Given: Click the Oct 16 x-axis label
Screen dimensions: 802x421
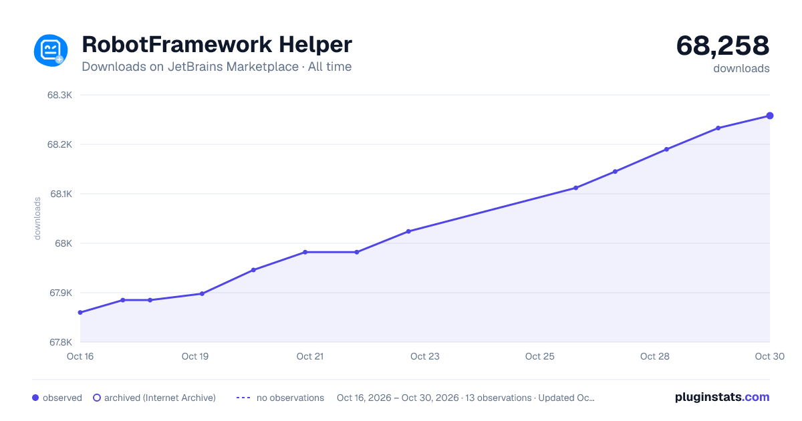Looking at the screenshot, I should (x=80, y=356).
